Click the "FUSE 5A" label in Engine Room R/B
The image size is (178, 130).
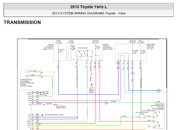61,51
